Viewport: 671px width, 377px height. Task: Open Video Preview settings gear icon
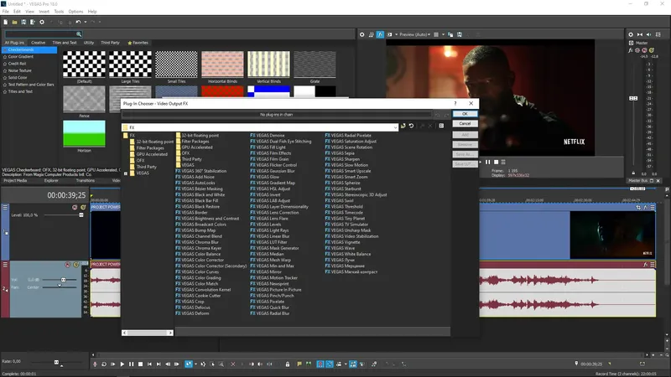click(362, 34)
